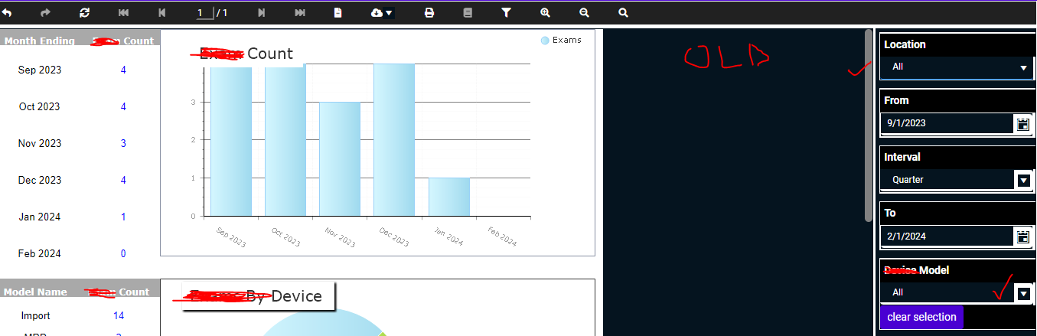The height and width of the screenshot is (336, 1037).
Task: Expand the Model dropdown arrow
Action: coord(1023,293)
